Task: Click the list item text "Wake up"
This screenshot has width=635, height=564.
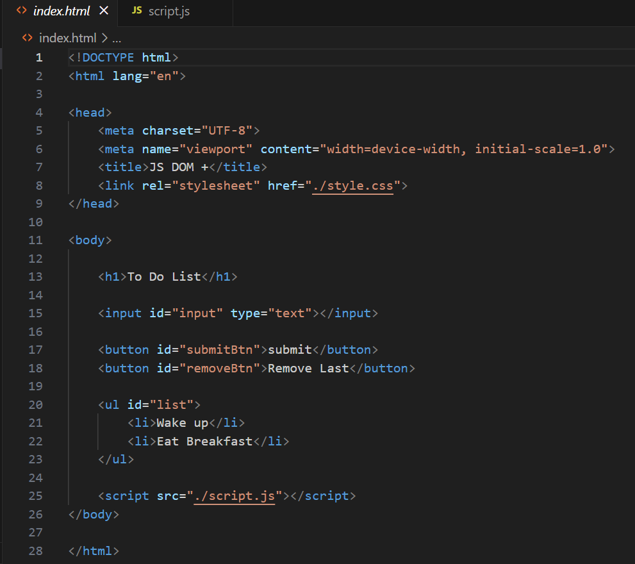Action: 182,423
